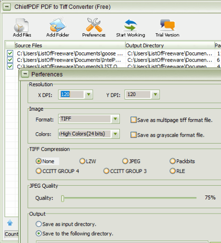Choose CCITT GROUP 4 compression
Screen dimensions: 221x243
tap(39, 171)
